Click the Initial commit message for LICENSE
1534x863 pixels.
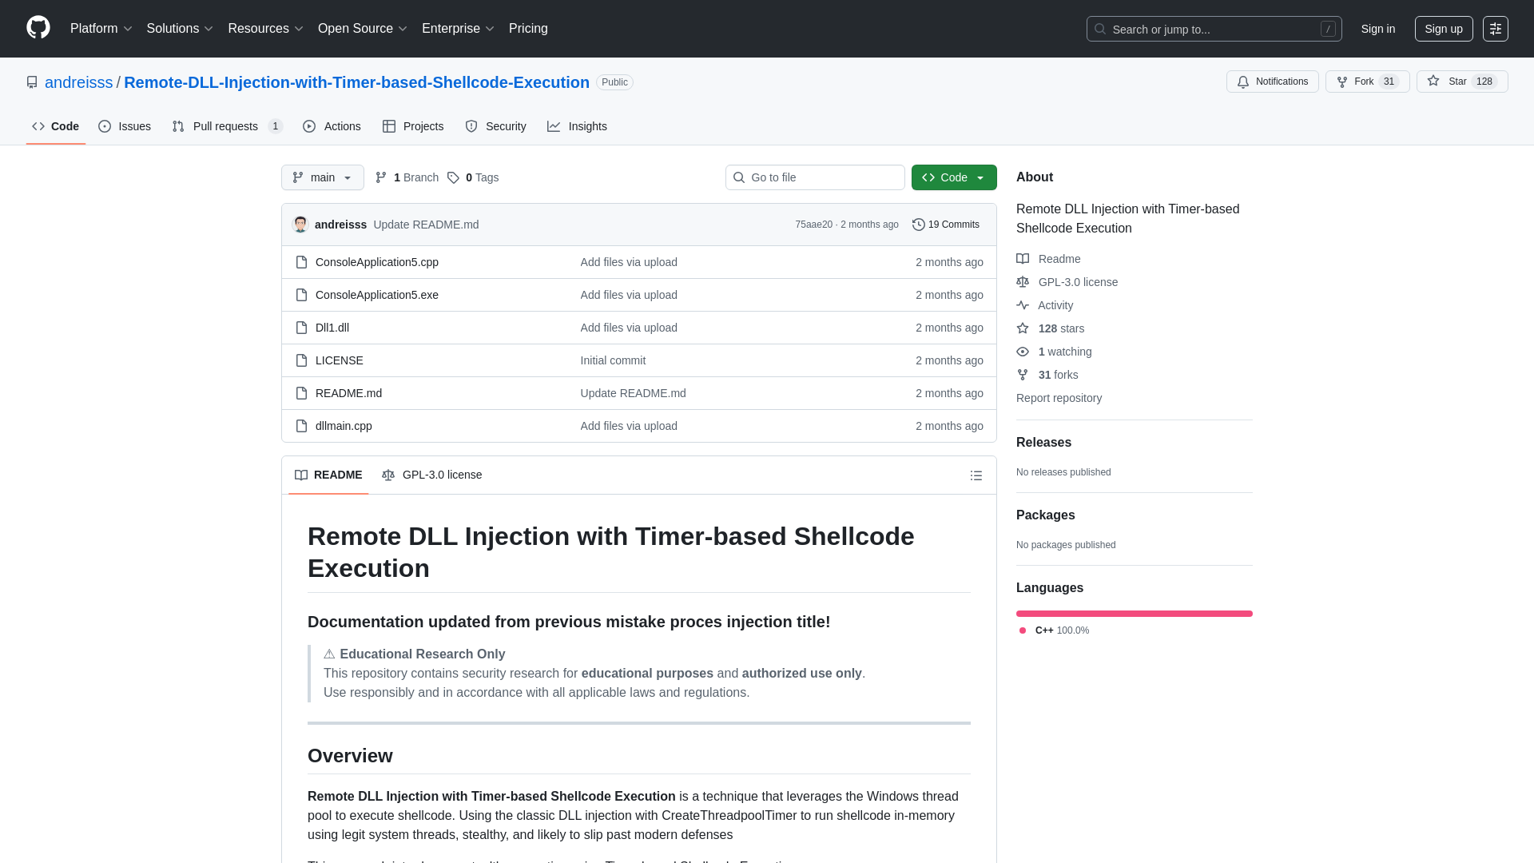[x=613, y=360]
